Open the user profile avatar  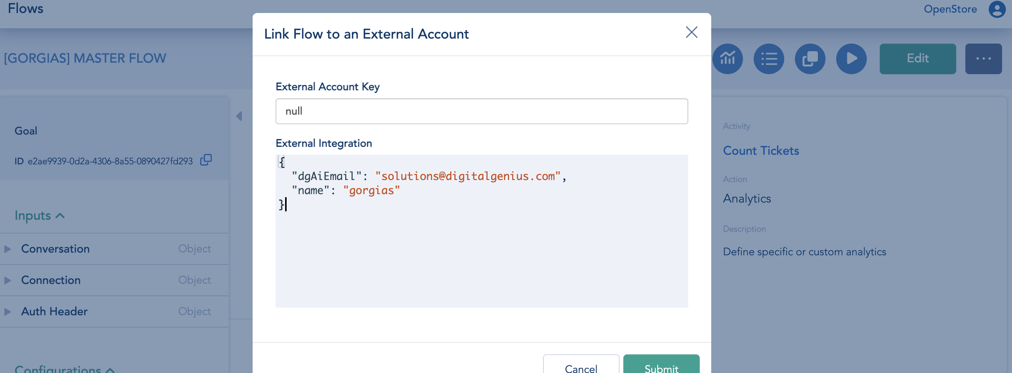point(997,9)
